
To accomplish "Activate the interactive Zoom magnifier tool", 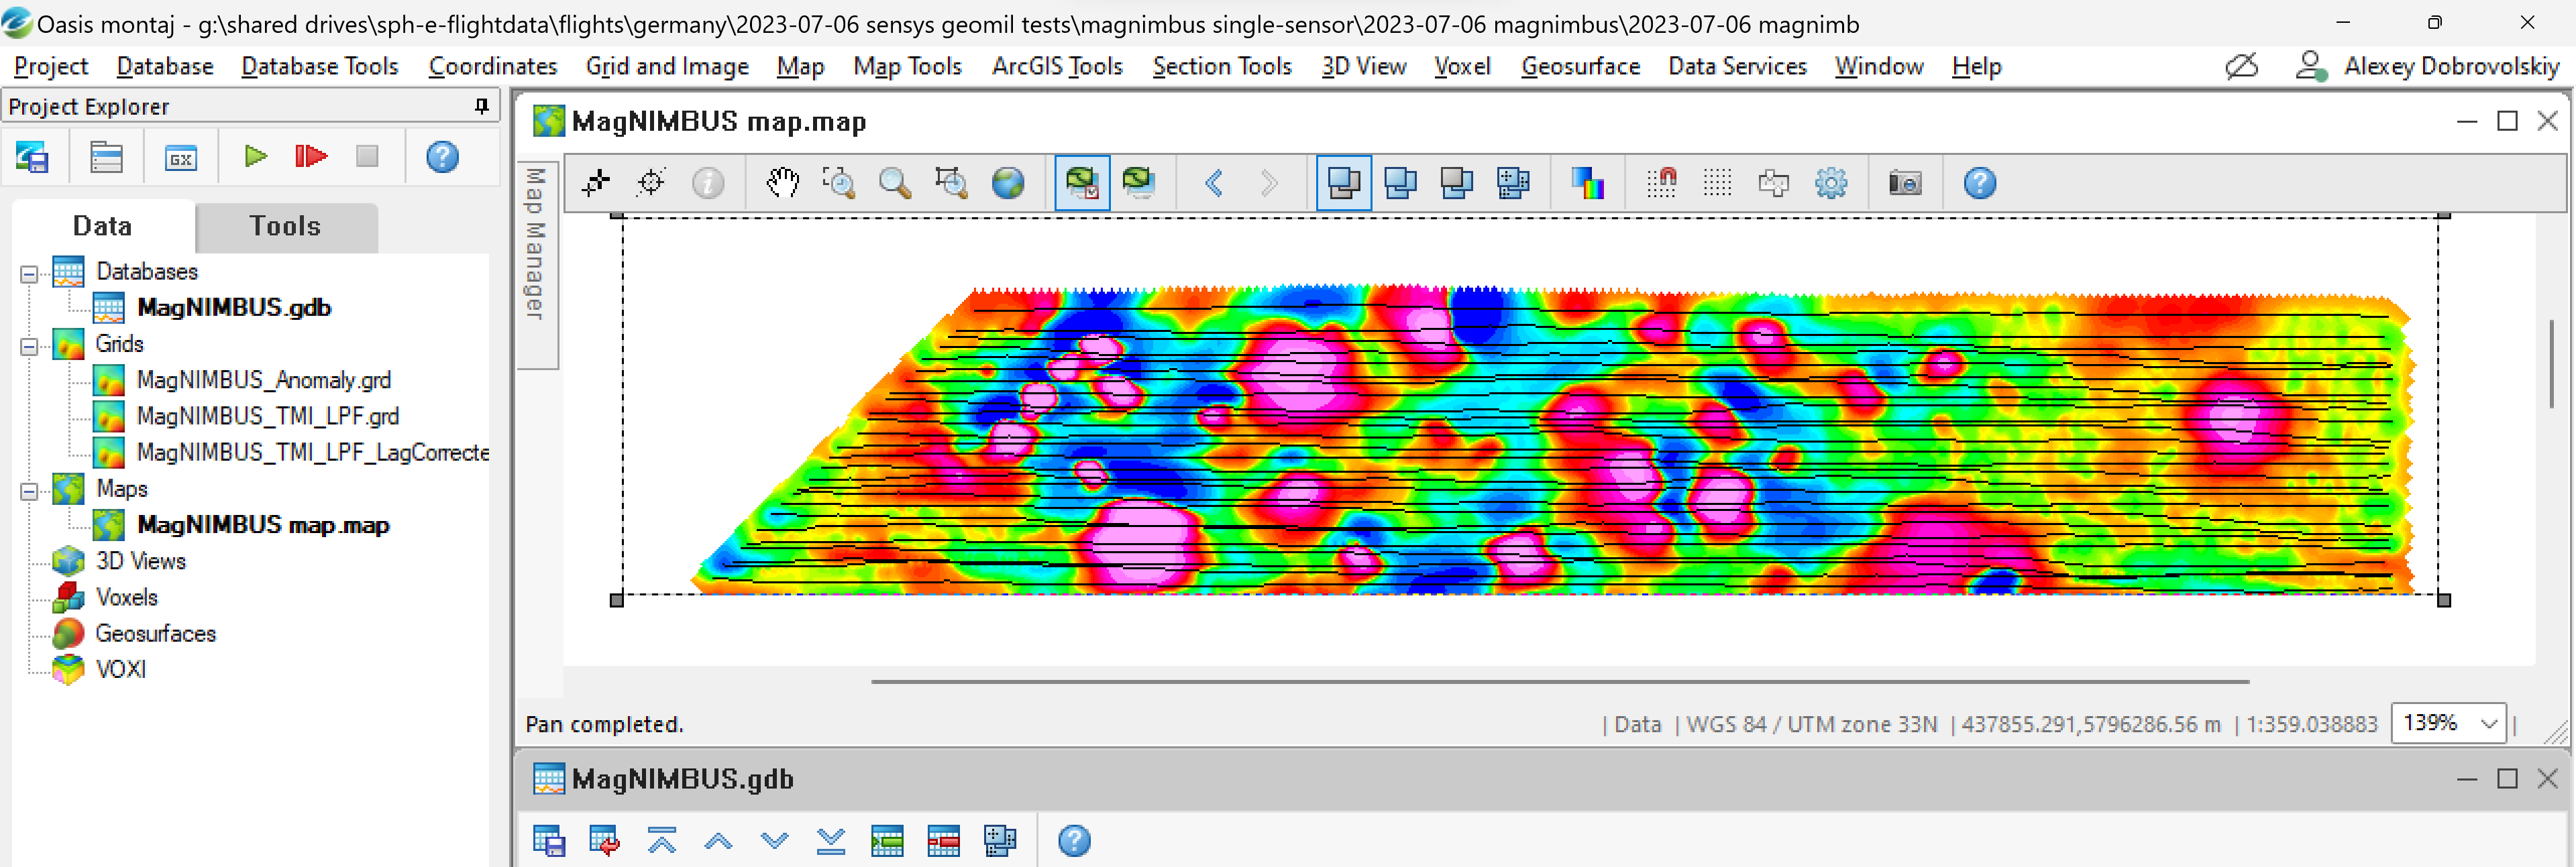I will coord(895,183).
